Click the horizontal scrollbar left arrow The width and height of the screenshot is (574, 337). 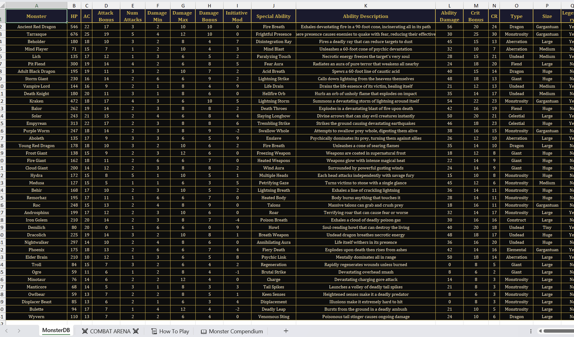pos(540,331)
